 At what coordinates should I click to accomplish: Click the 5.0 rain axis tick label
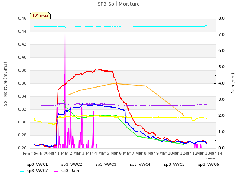tap(221, 67)
